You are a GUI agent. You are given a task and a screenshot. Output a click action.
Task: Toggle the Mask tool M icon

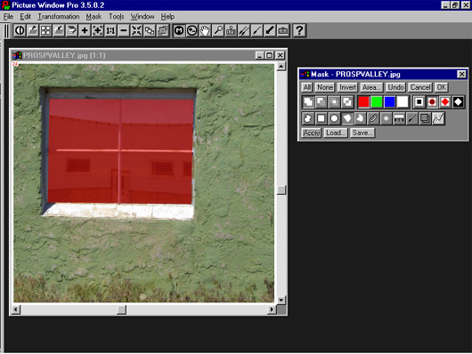pos(179,30)
